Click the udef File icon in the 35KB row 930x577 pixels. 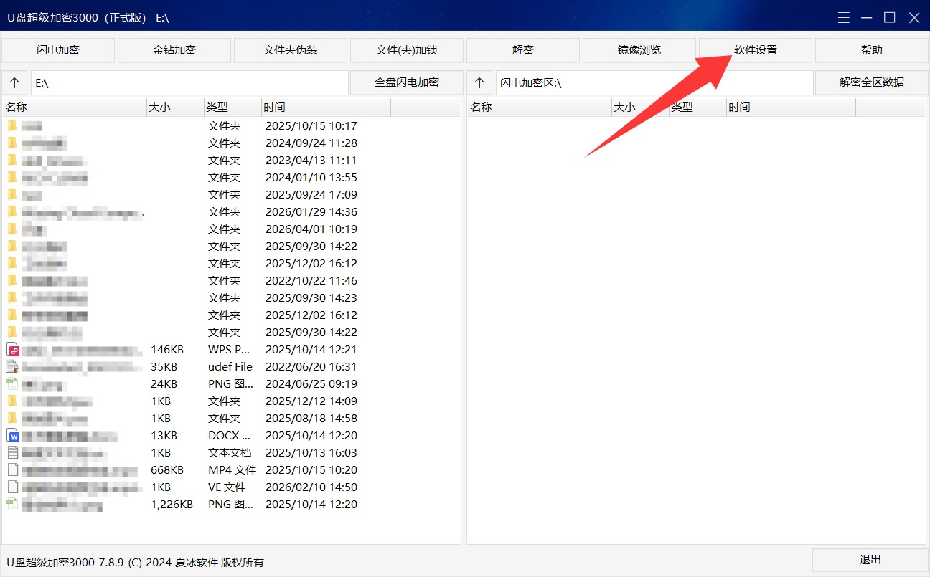(x=12, y=366)
